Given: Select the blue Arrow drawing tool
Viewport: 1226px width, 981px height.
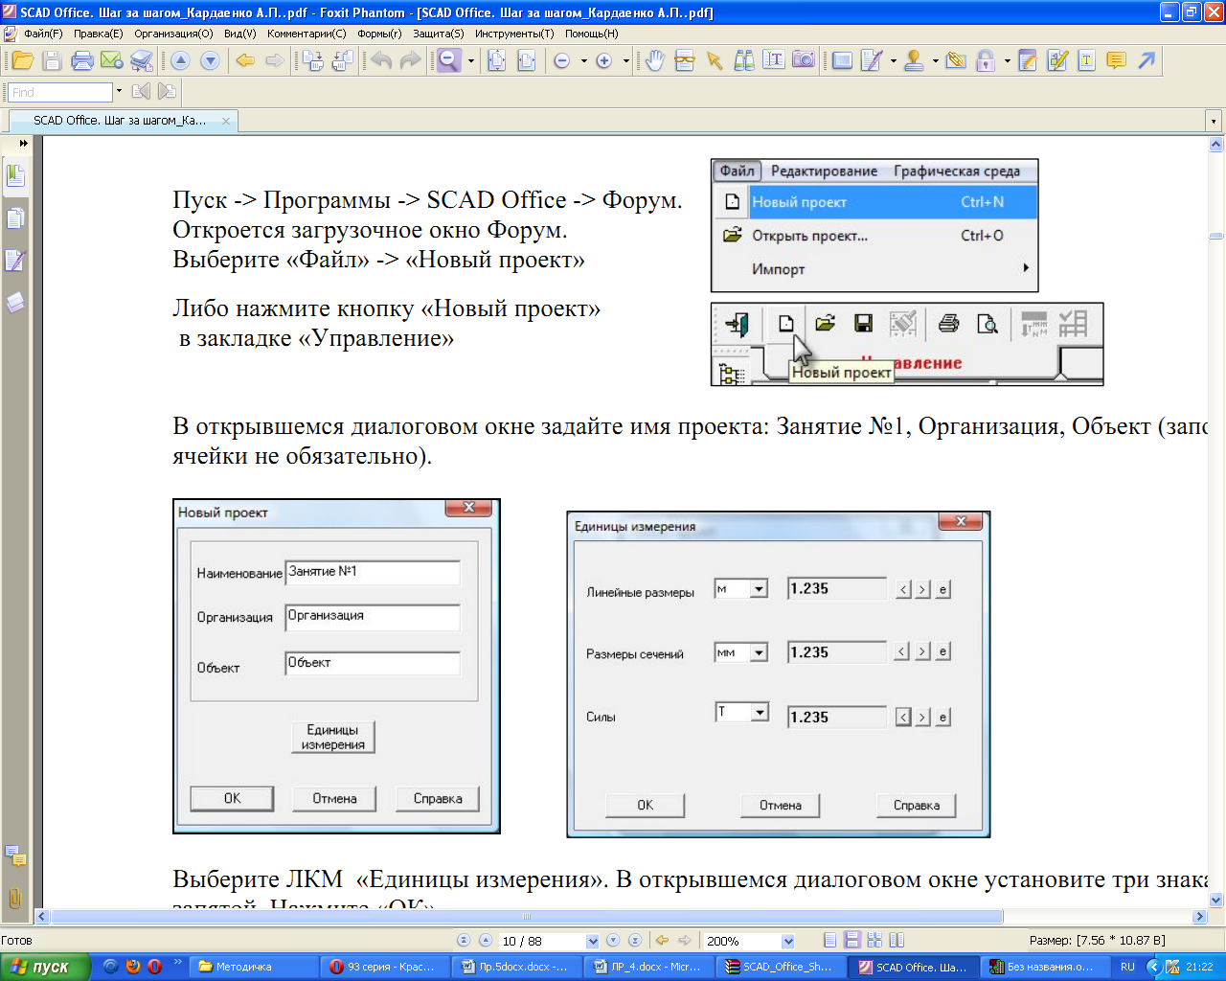Looking at the screenshot, I should click(1147, 60).
